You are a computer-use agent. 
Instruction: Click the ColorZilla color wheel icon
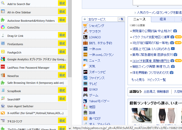3,27
